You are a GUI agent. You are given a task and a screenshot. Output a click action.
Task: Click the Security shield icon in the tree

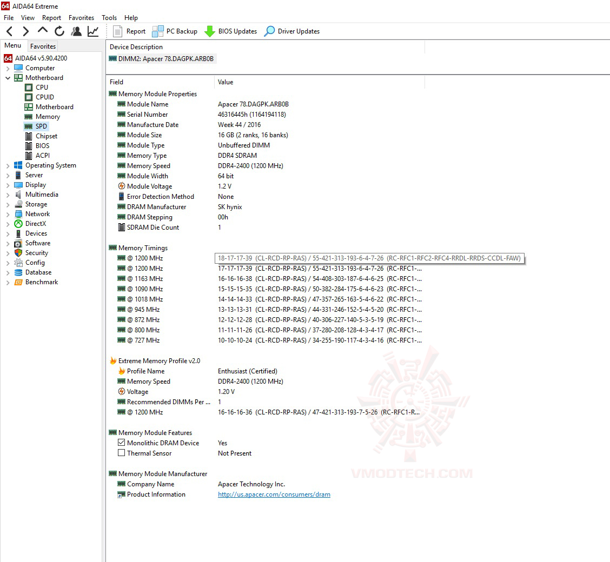[18, 253]
